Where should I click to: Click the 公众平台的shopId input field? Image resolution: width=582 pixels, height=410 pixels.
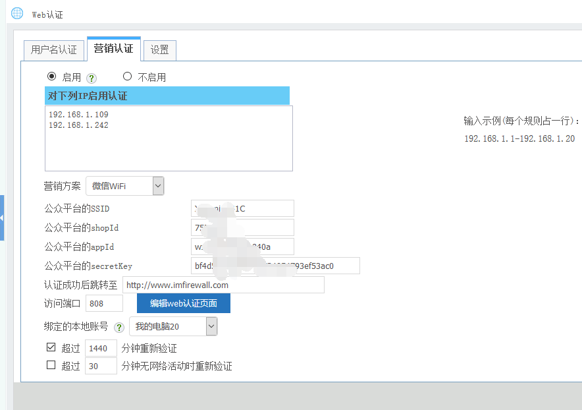(x=242, y=227)
